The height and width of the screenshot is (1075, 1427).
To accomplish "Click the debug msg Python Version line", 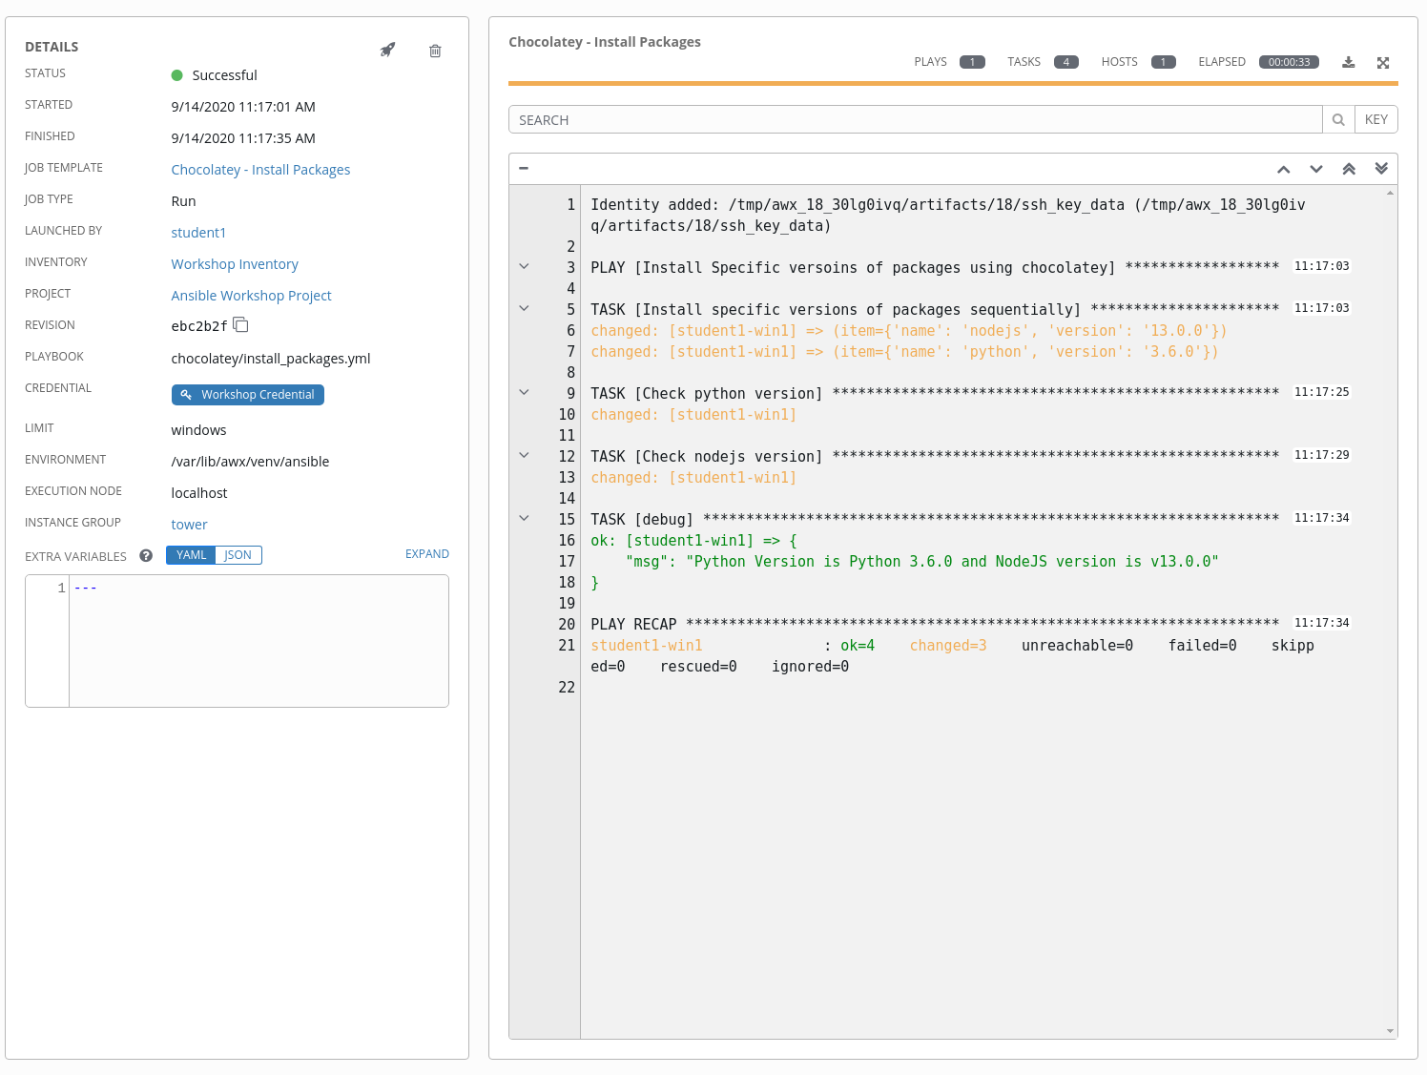I will (921, 562).
